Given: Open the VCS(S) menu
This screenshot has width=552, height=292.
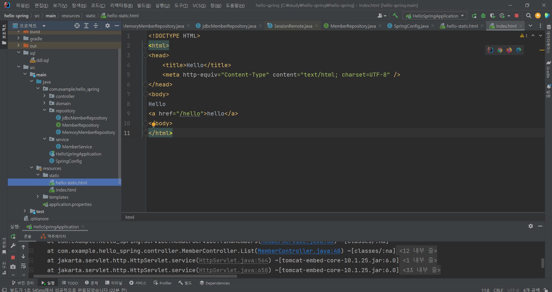Looking at the screenshot, I should pyautogui.click(x=199, y=5).
